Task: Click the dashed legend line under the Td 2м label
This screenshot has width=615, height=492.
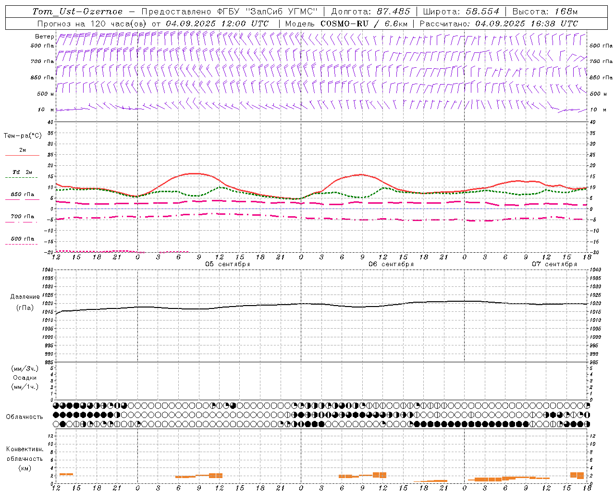Action: point(21,178)
